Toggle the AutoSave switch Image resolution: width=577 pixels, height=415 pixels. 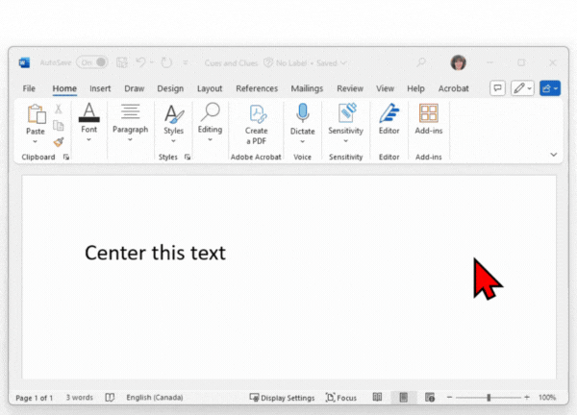pyautogui.click(x=92, y=62)
